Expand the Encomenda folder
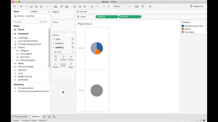 13,34
